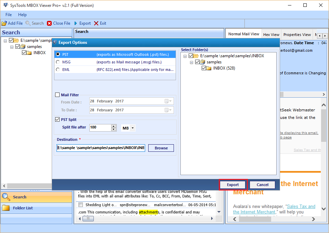
Task: Uncheck root E:\sample checkbox in dialog tree
Action: point(191,56)
